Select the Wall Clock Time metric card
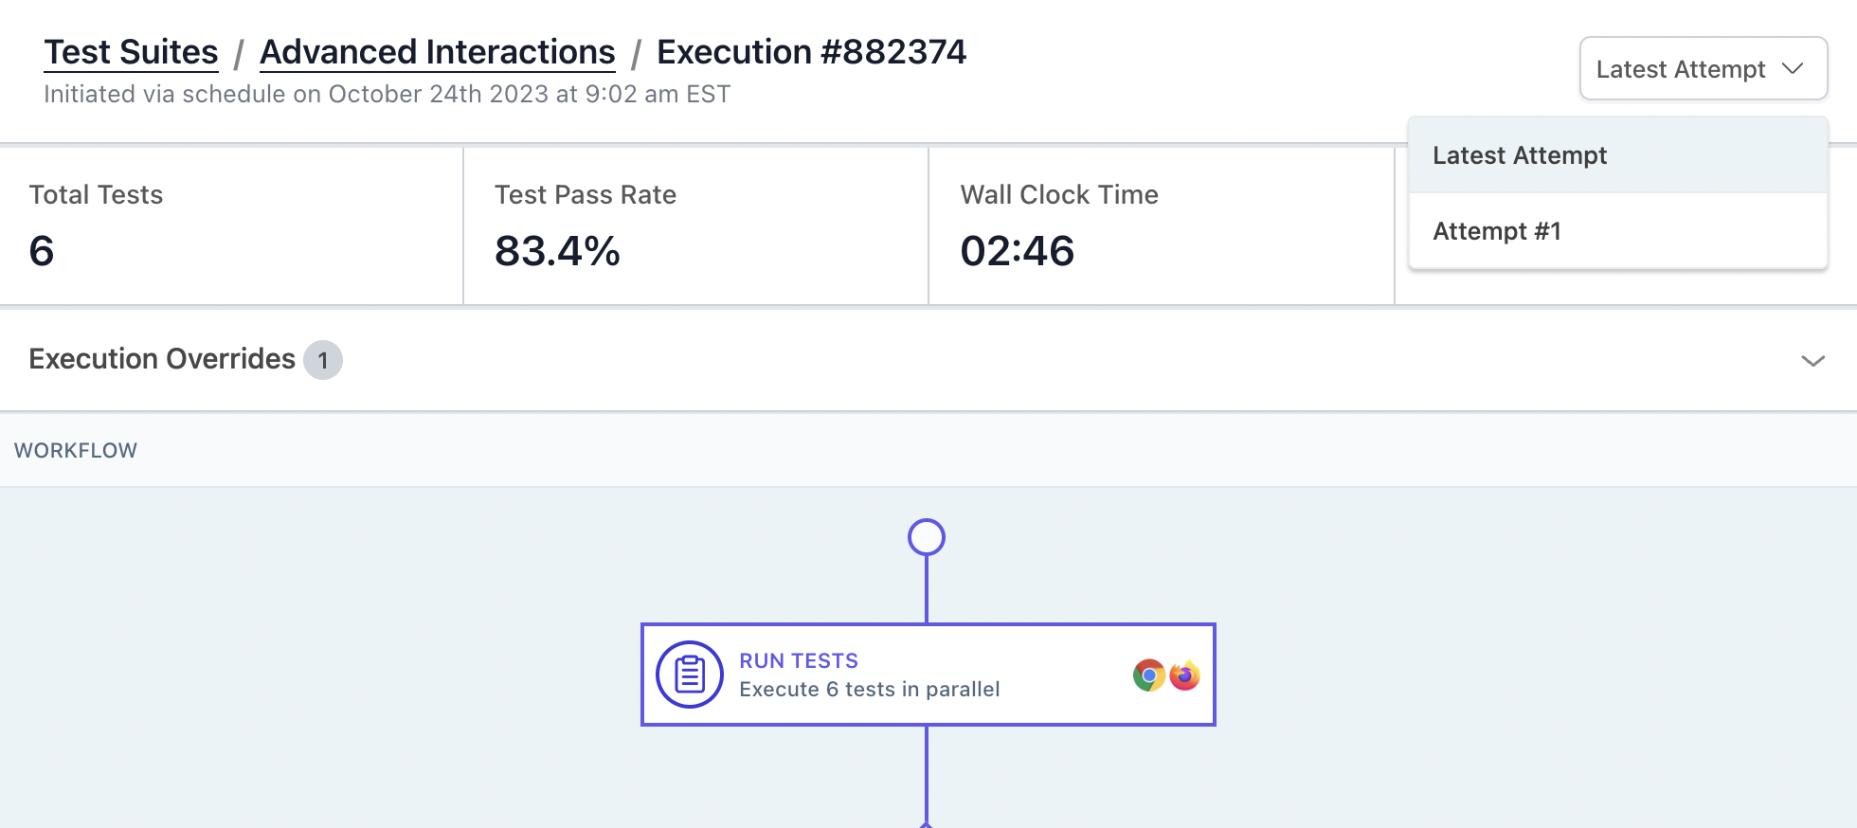The image size is (1857, 828). point(1161,226)
